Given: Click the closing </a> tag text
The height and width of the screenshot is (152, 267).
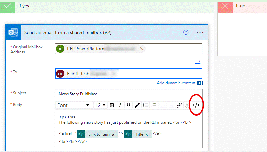Looking at the screenshot, I should click(x=157, y=133).
